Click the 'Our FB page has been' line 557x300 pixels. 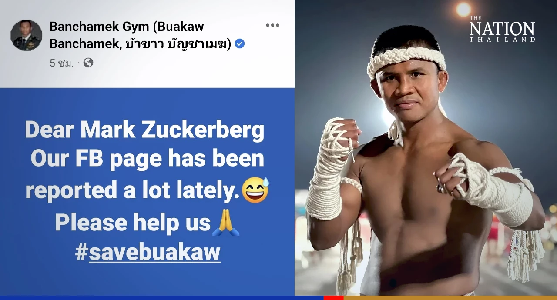click(148, 159)
